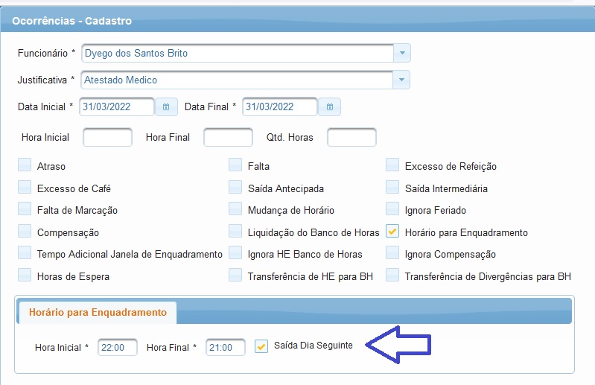Screen dimensions: 595x385
Task: Tick the Saída Antecipada checkbox
Action: click(235, 187)
